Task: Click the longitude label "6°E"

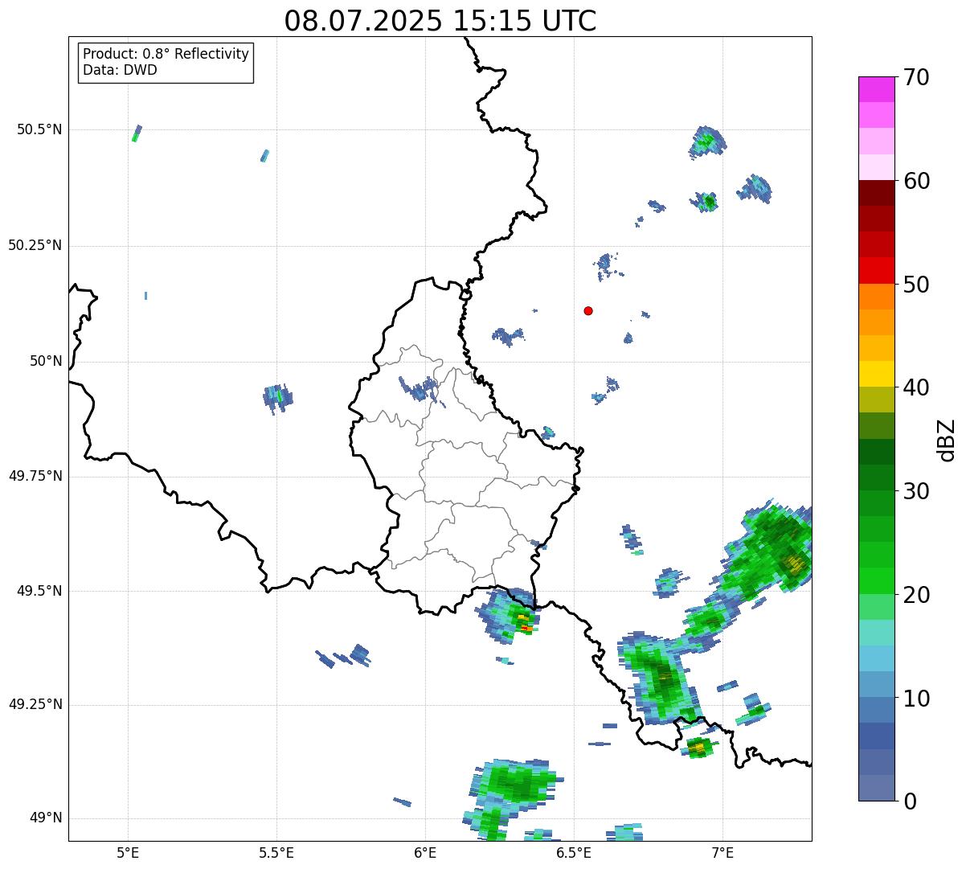Action: [x=425, y=853]
